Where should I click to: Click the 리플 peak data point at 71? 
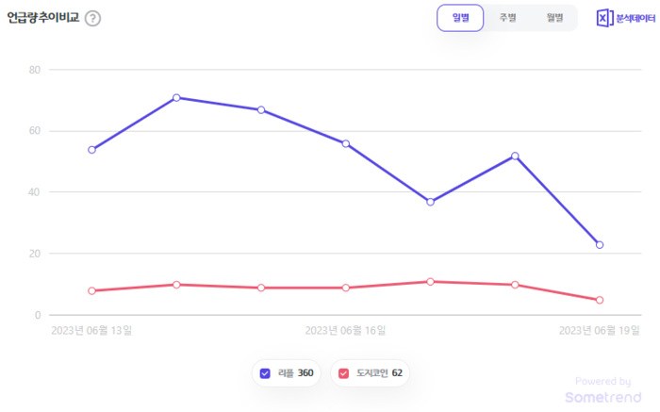click(x=176, y=97)
